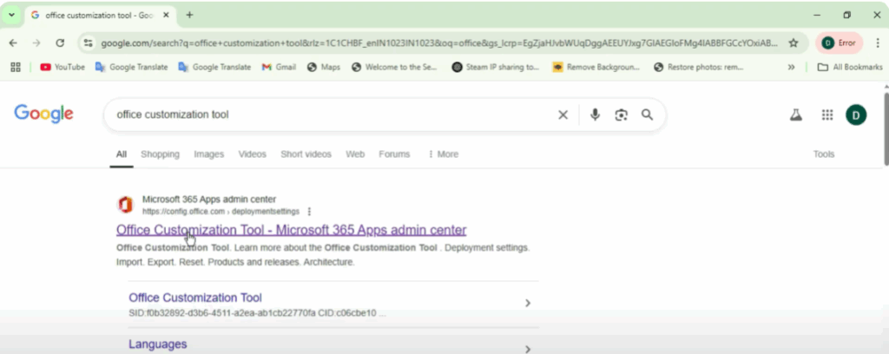Expand chevron beside Languages sitelink
Image resolution: width=889 pixels, height=354 pixels.
coord(527,349)
